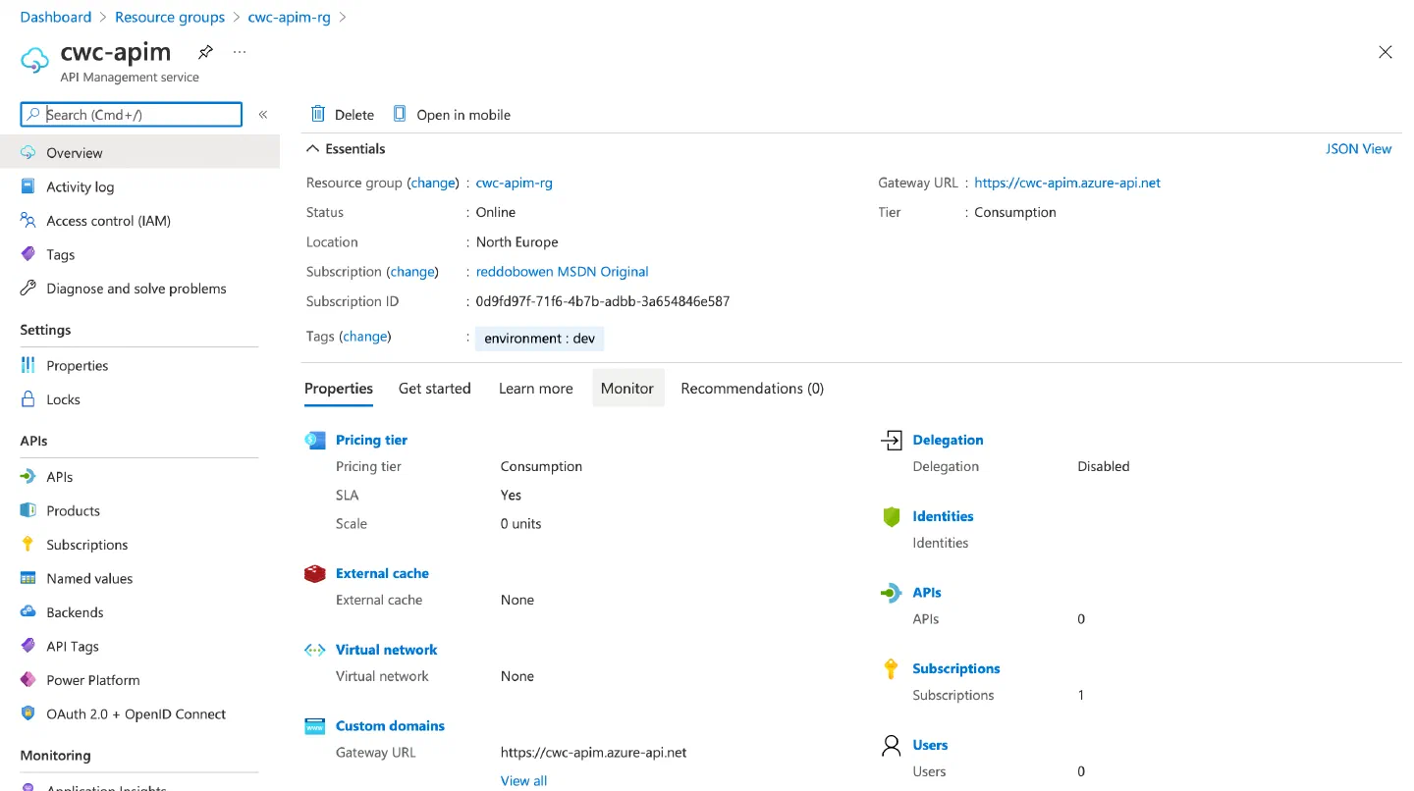Viewport: 1414px width, 791px height.
Task: Open the APIs heading link in properties
Action: [x=927, y=593]
